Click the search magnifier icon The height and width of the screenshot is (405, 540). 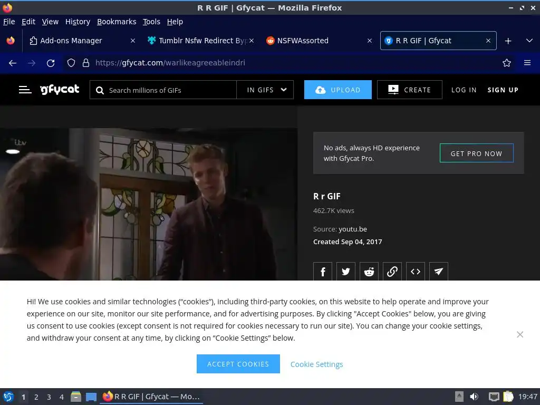(x=100, y=90)
